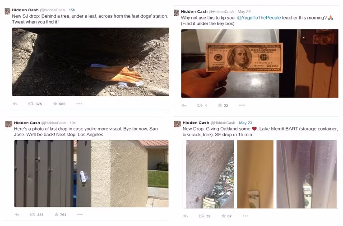Retweet the Oakland drop tweet with 39 retweets
The width and height of the screenshot is (343, 226).
tap(201, 216)
